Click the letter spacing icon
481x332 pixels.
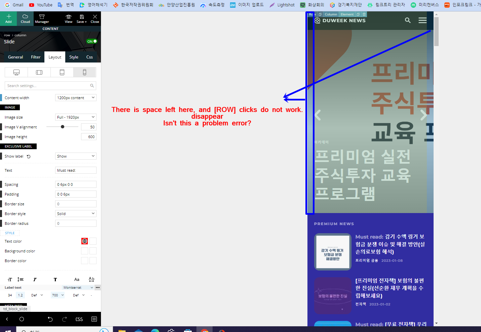(91, 280)
